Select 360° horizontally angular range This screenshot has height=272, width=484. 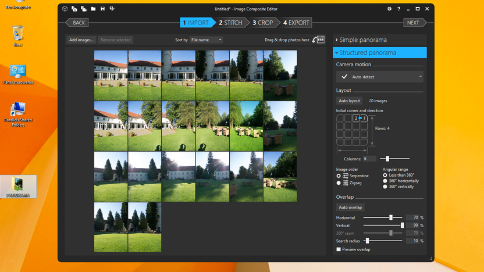tap(385, 181)
